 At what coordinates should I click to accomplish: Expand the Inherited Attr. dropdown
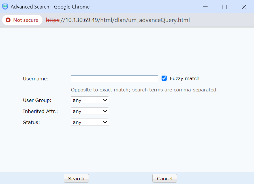coord(90,111)
